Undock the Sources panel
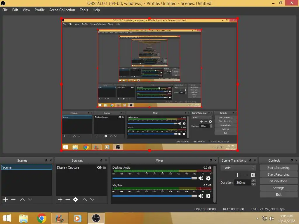Viewport: 299px width, 224px height. click(x=101, y=160)
